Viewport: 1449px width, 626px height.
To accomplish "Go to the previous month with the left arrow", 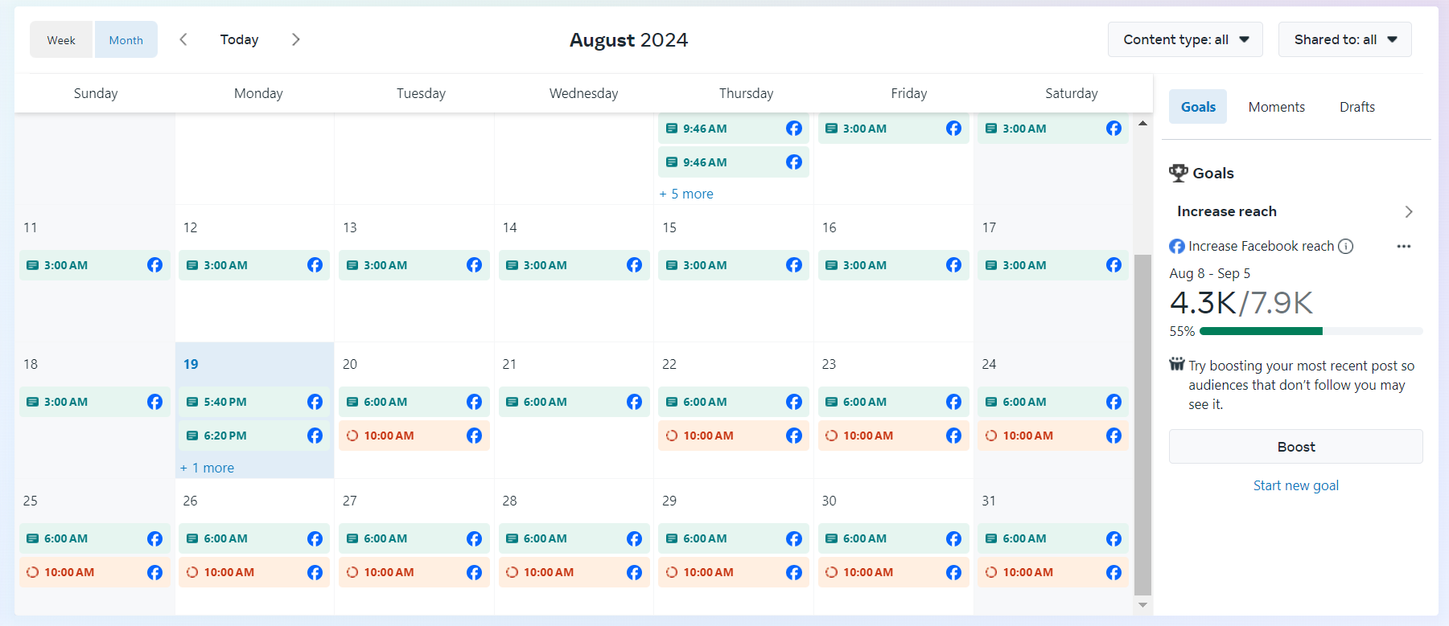I will (x=183, y=39).
